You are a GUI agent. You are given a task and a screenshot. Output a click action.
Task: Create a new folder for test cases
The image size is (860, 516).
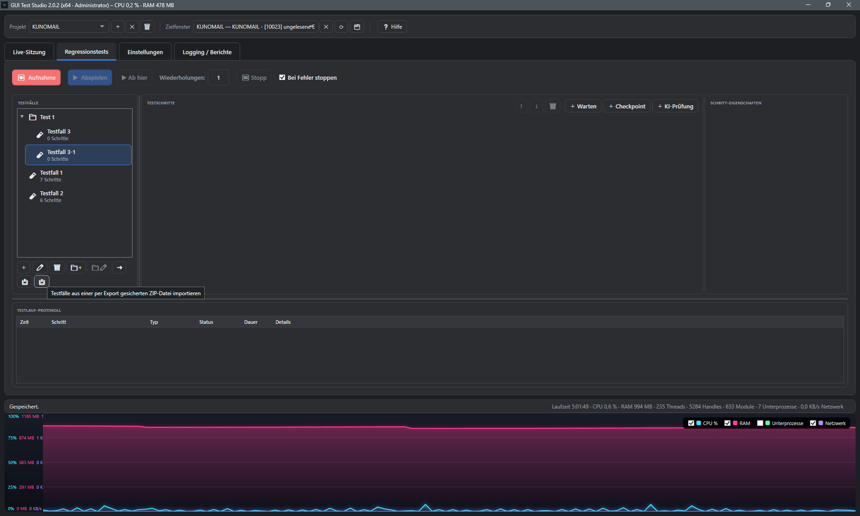click(x=76, y=268)
